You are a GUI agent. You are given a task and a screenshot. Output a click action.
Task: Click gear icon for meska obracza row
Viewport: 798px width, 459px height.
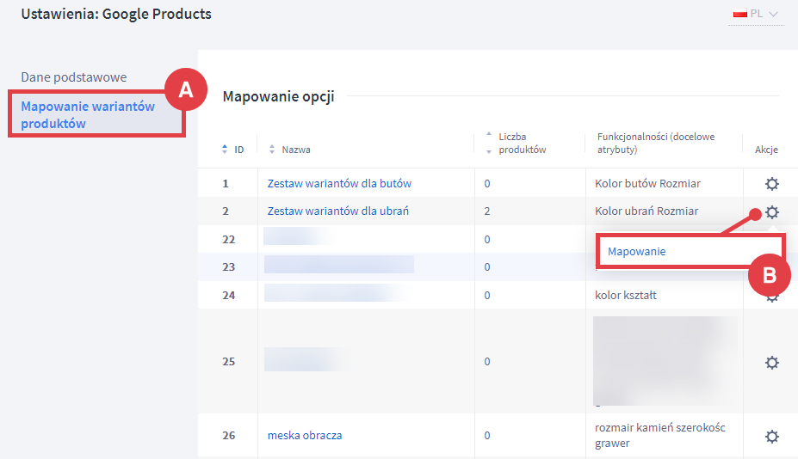772,436
